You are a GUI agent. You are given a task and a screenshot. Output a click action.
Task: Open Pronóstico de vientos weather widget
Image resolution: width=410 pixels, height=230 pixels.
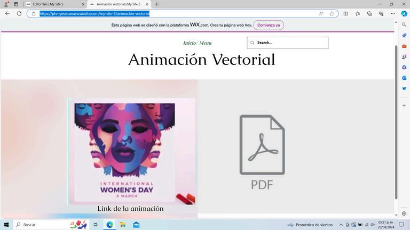click(x=310, y=225)
